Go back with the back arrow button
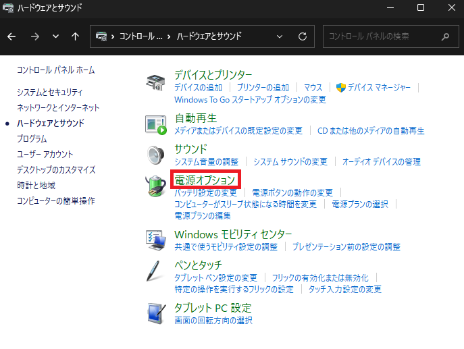Screen dimensions: 464x349 click(x=12, y=36)
